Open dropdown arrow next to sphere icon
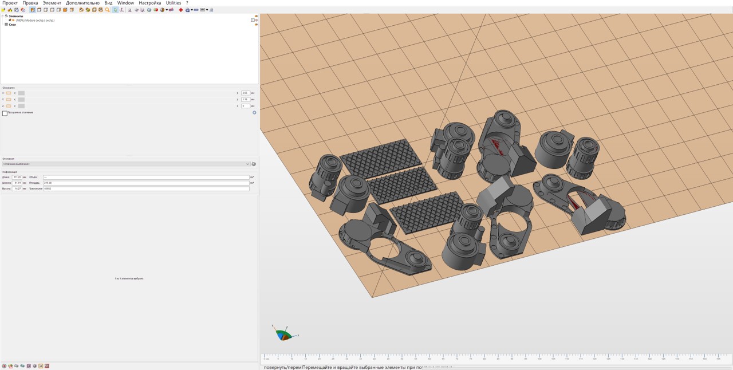This screenshot has width=733, height=370. click(x=167, y=10)
